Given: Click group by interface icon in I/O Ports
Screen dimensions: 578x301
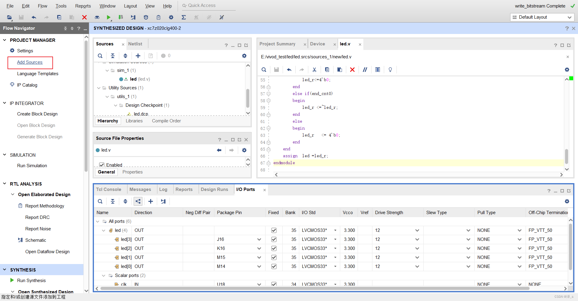Looking at the screenshot, I should [138, 201].
